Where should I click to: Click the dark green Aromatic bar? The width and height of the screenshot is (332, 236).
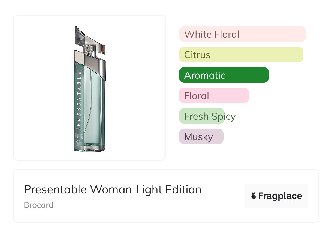(224, 75)
